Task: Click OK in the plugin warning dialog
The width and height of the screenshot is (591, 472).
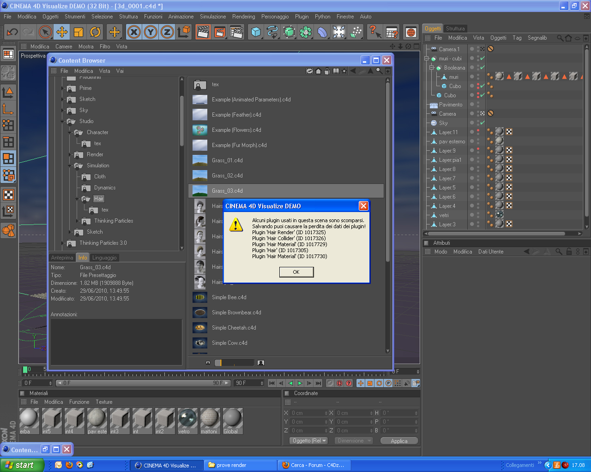Action: tap(296, 272)
